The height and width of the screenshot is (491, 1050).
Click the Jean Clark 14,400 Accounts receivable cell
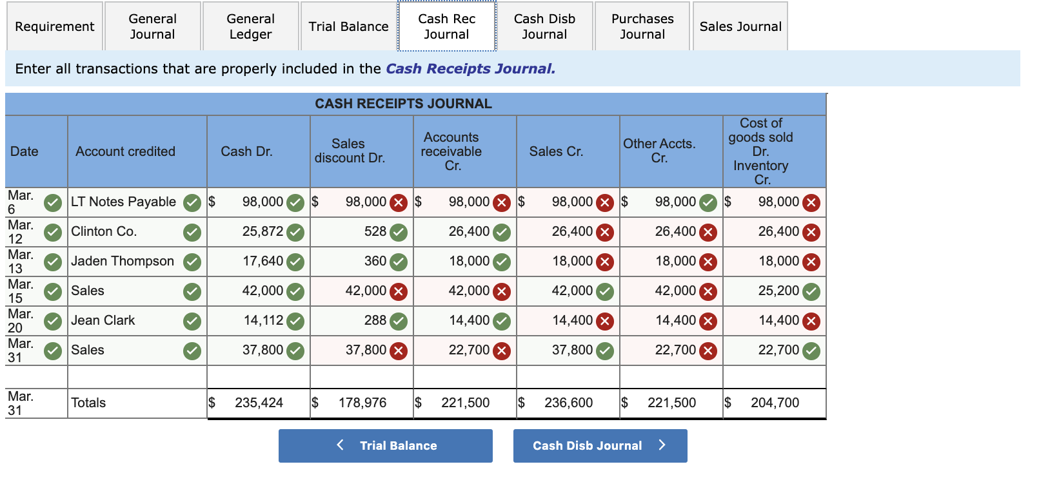coord(465,321)
